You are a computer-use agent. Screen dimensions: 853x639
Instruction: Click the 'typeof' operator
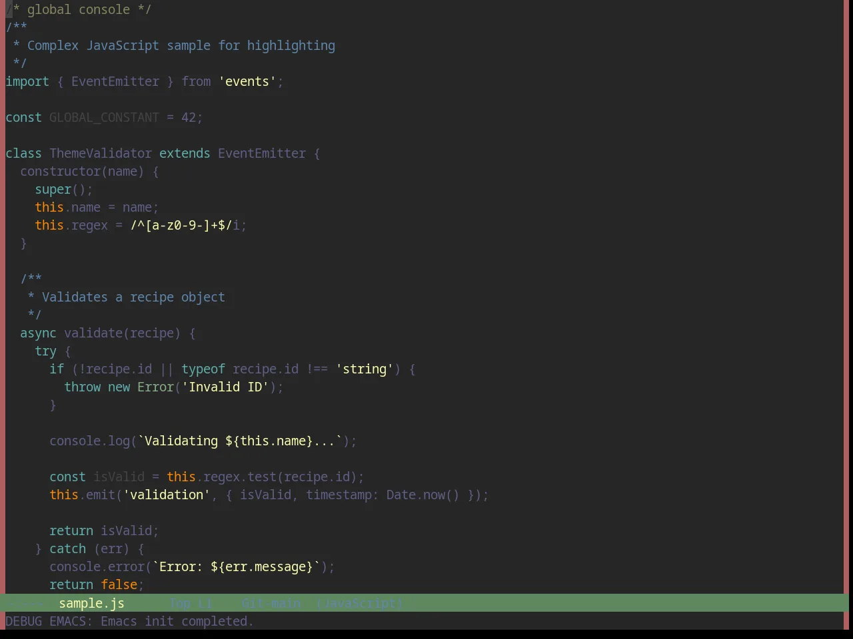pyautogui.click(x=203, y=369)
